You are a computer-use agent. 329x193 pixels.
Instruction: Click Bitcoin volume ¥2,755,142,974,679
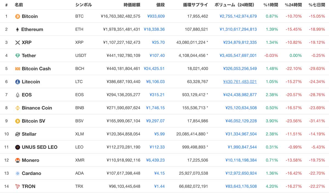point(238,16)
